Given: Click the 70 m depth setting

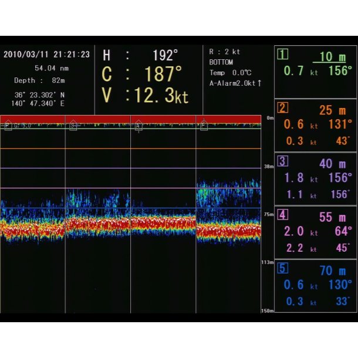Looking at the screenshot, I should click(333, 271).
